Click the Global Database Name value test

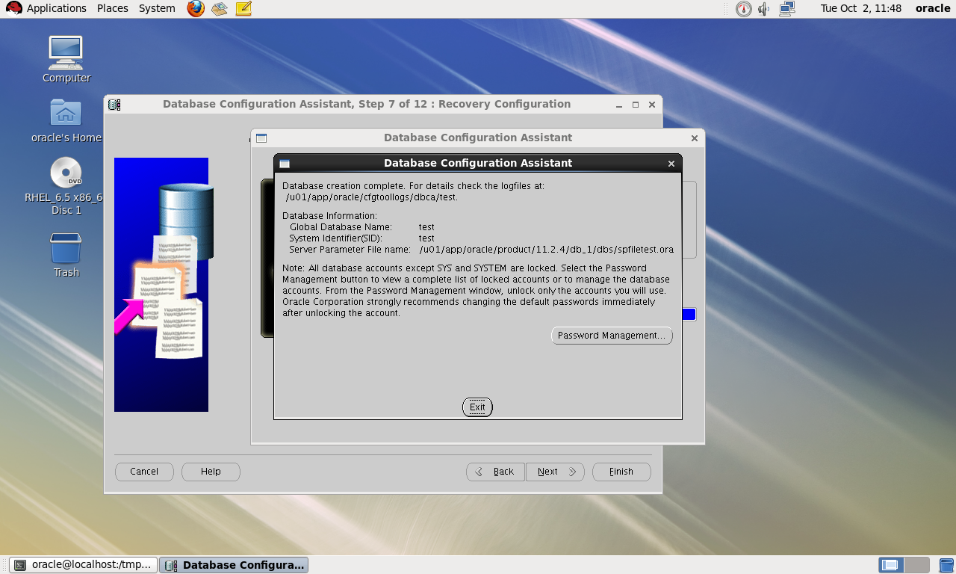coord(426,227)
